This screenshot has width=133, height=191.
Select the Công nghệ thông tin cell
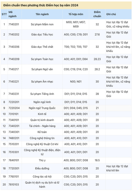[42, 138]
